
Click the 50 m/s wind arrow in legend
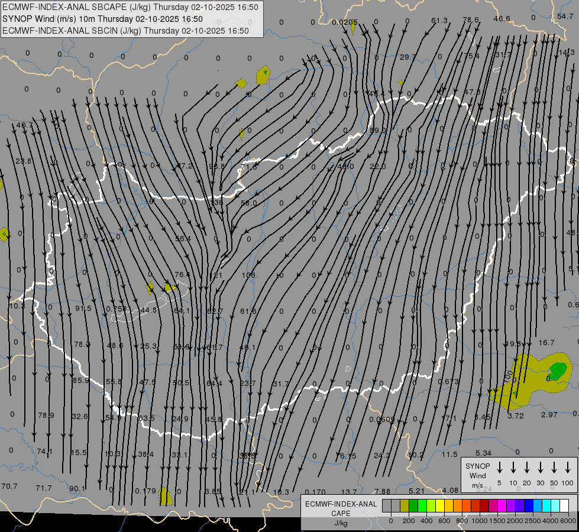point(554,468)
